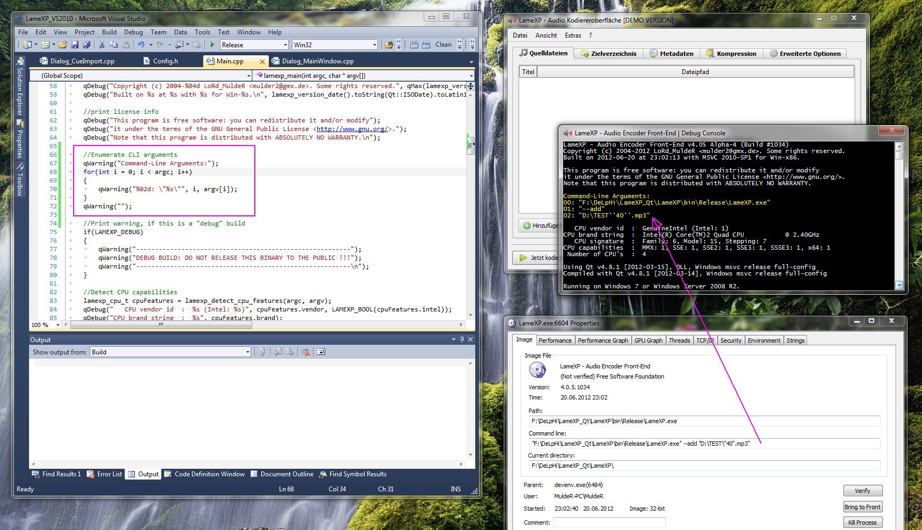The width and height of the screenshot is (922, 530).
Task: Open the Extras menu in LameXP
Action: 573,35
